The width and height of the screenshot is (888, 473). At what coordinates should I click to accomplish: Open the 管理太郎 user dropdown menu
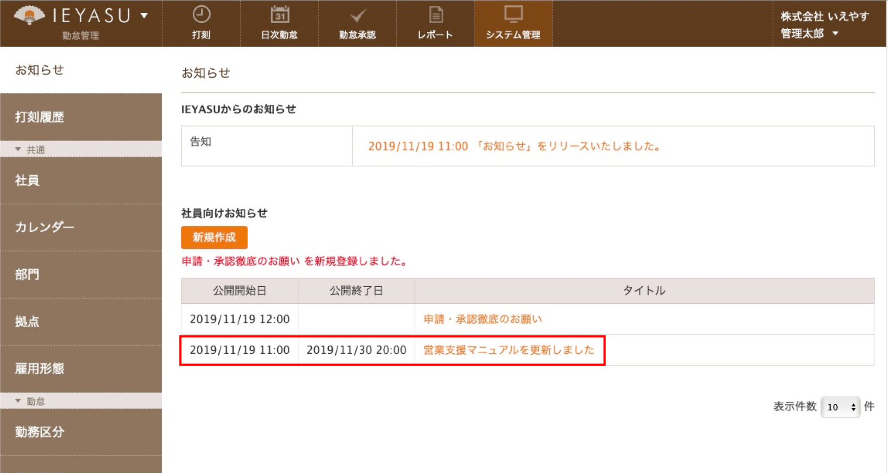click(810, 33)
